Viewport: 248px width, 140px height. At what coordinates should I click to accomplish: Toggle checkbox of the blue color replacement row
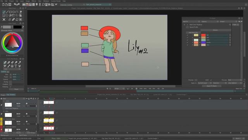(188, 42)
